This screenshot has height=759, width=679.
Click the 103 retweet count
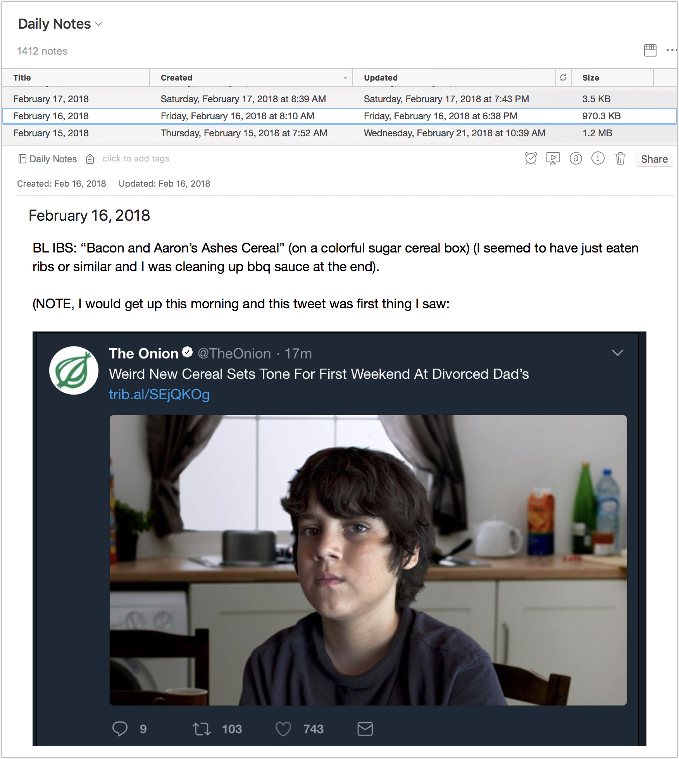point(232,729)
